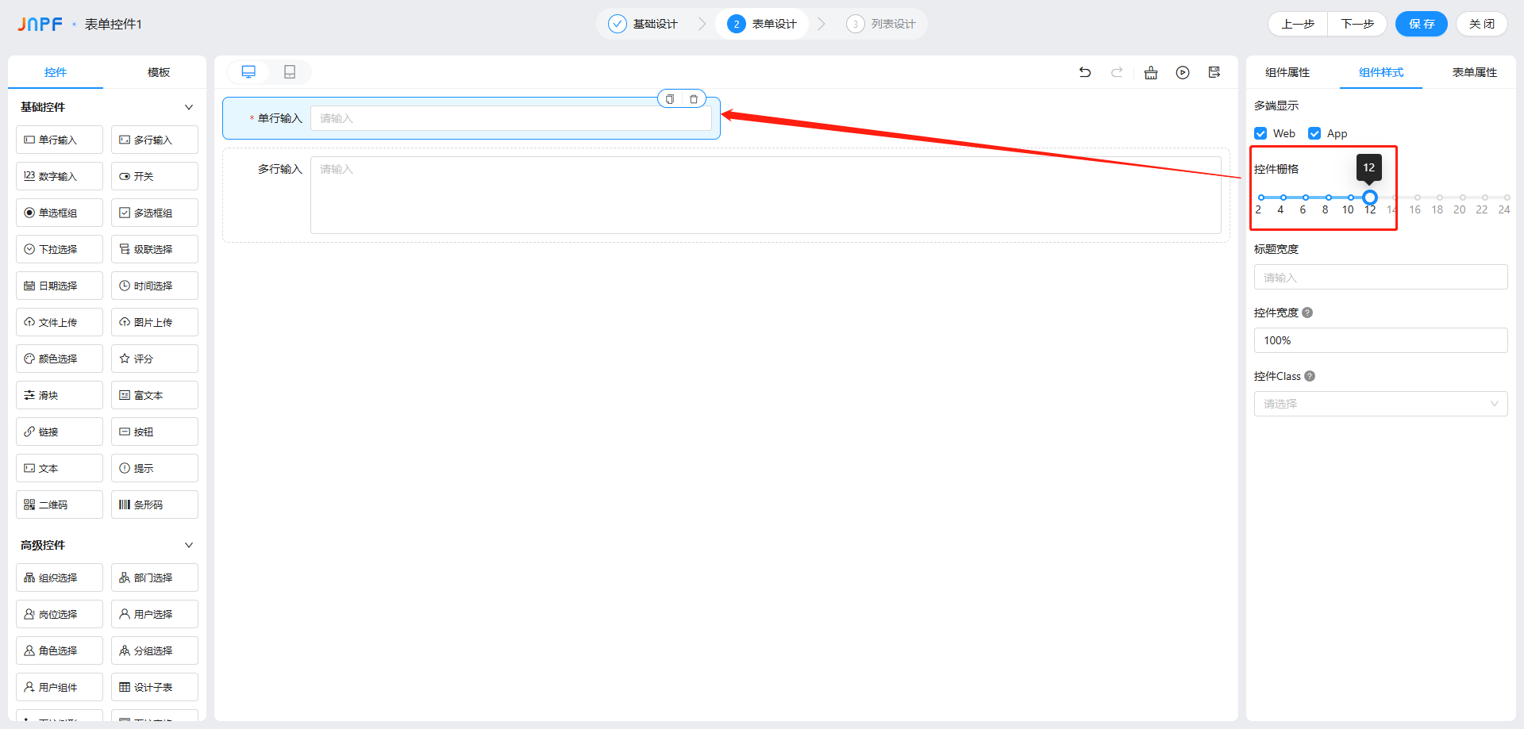Screen dimensions: 1524x729
Task: Switch to the 模板 tab
Action: click(159, 72)
